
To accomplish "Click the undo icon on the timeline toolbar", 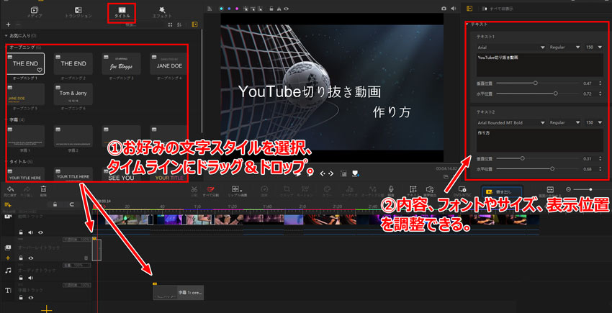I will [x=9, y=190].
